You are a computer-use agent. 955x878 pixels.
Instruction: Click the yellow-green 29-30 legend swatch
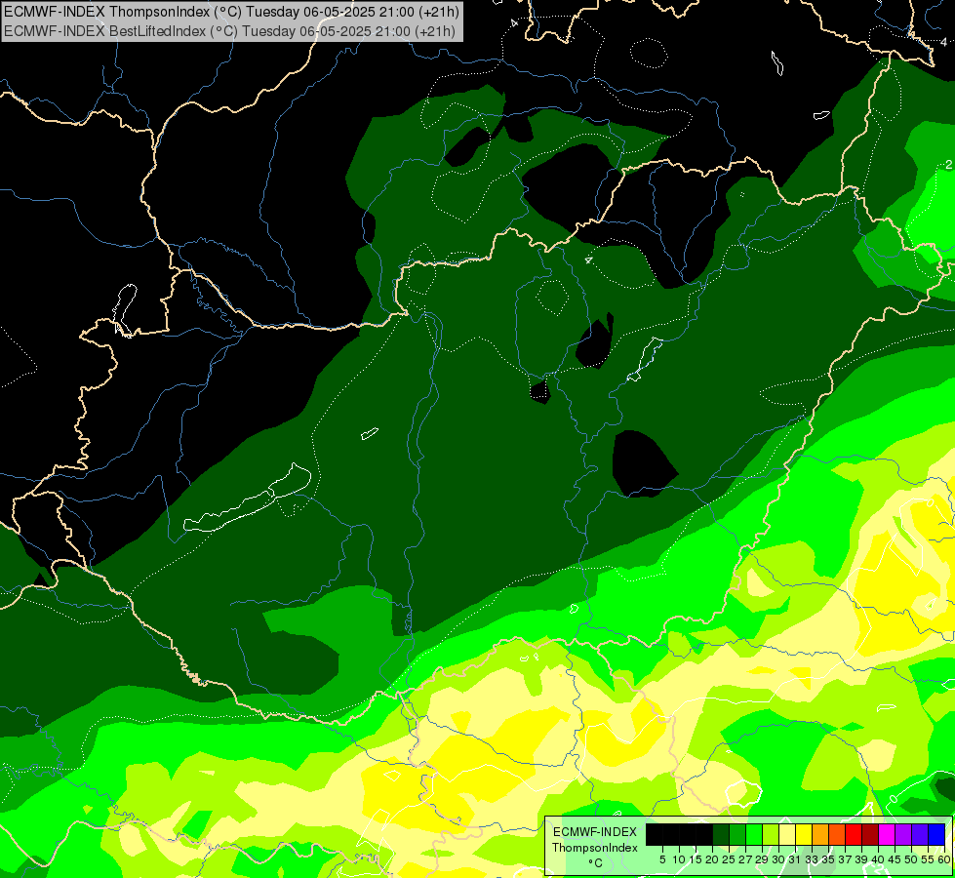771,834
